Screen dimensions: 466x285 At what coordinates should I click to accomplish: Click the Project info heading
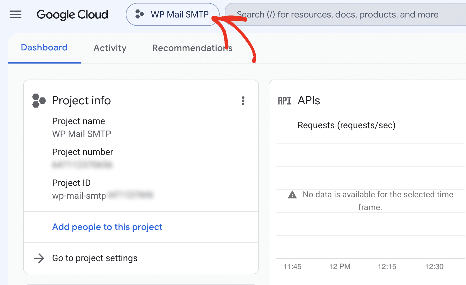(82, 101)
